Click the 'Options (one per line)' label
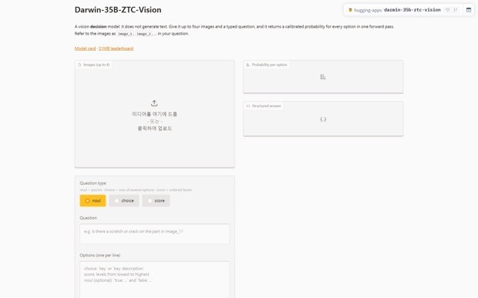478x298 pixels. coord(100,256)
